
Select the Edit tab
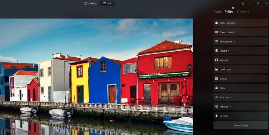pos(107,3)
